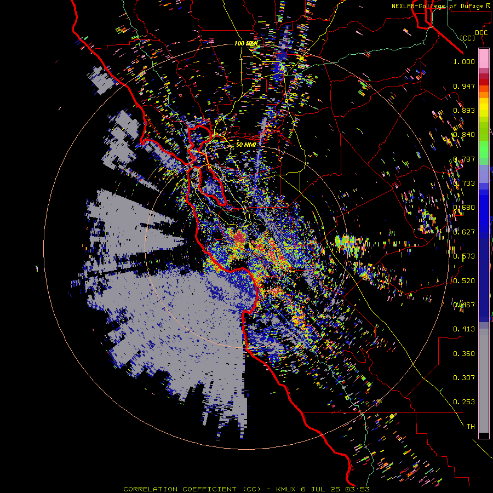This screenshot has width=493, height=493.
Task: Pick the olive green swatch in color bar
Action: click(484, 131)
